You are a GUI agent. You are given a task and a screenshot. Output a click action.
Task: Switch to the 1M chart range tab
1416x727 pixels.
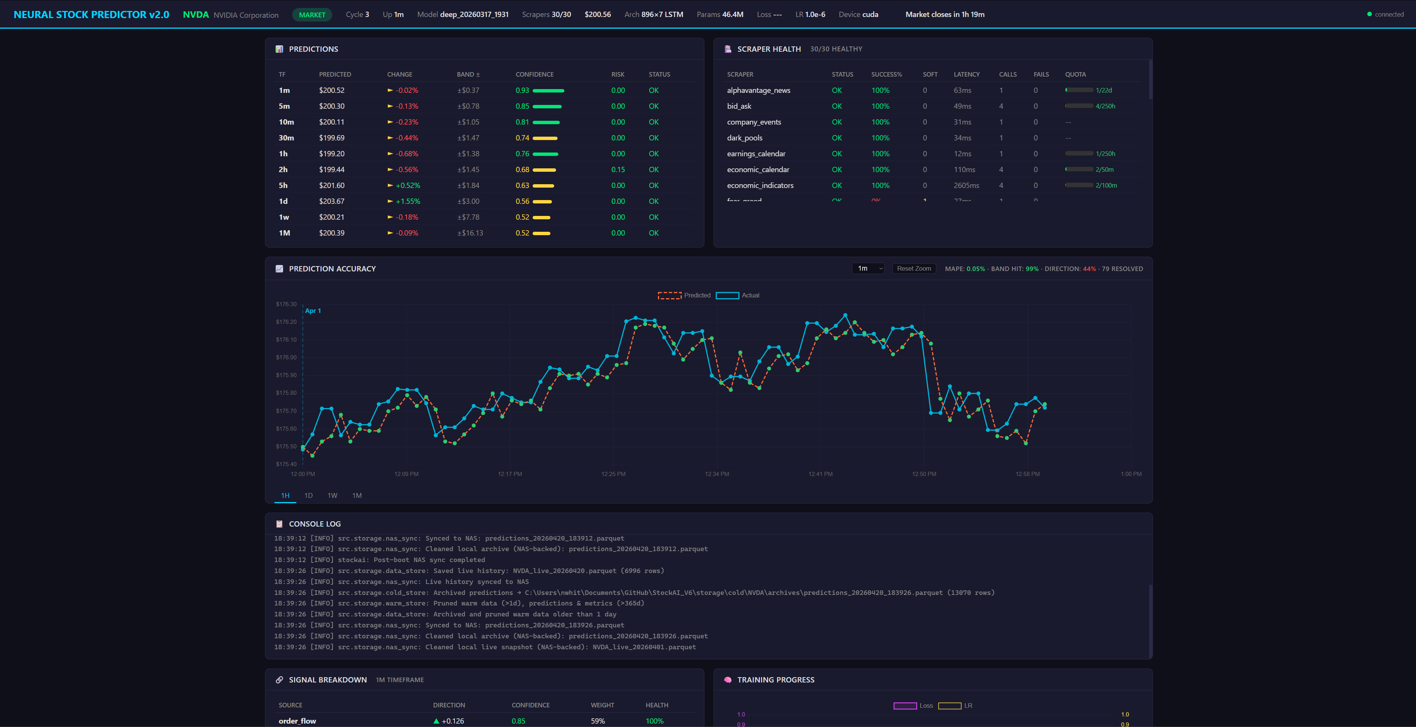point(357,495)
